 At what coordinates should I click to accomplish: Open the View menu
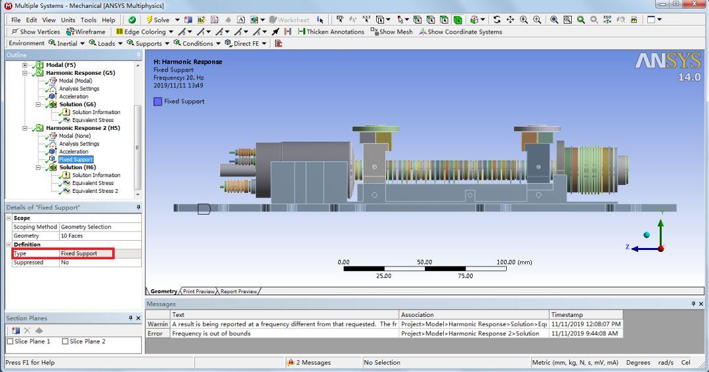pyautogui.click(x=49, y=20)
